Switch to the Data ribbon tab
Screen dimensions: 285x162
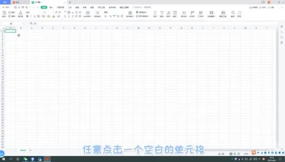pyautogui.click(x=77, y=7)
